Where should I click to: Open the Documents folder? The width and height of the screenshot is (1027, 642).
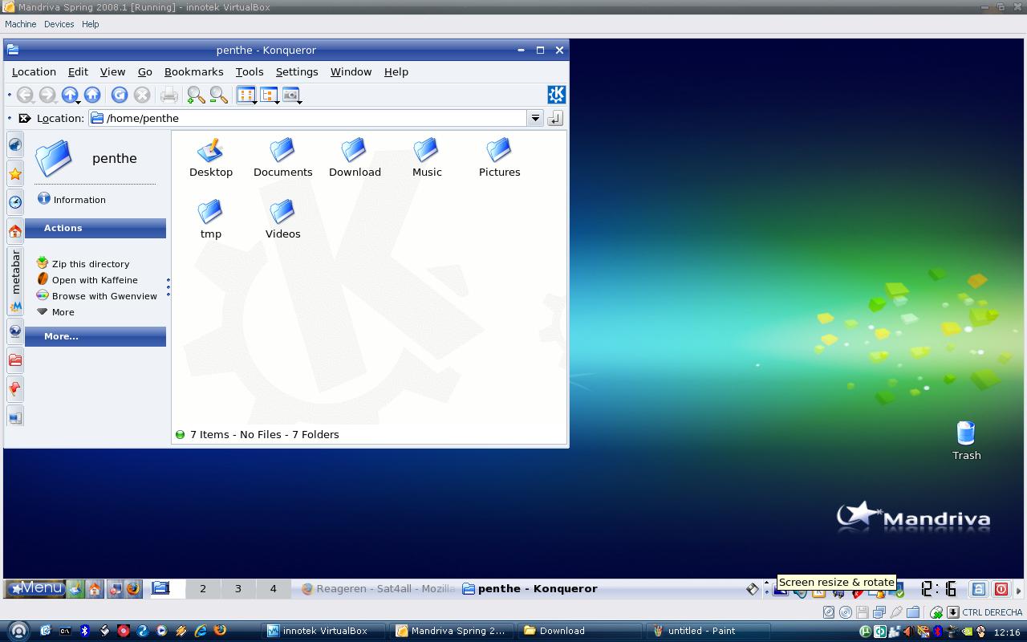pyautogui.click(x=282, y=157)
